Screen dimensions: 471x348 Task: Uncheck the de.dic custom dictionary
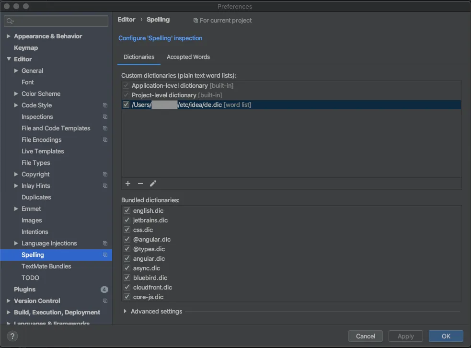click(x=126, y=104)
